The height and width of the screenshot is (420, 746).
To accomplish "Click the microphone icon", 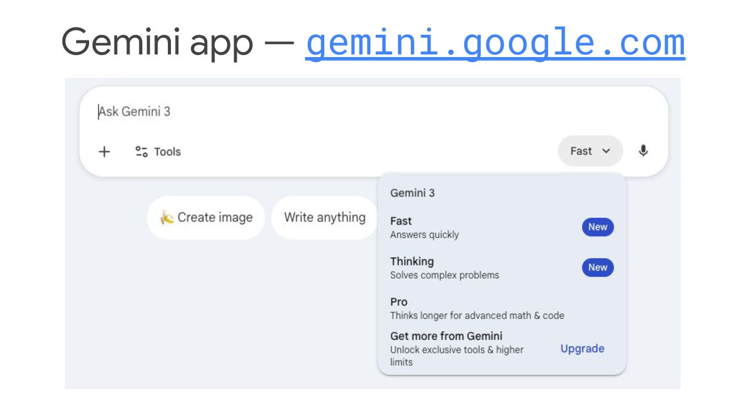I will [643, 151].
